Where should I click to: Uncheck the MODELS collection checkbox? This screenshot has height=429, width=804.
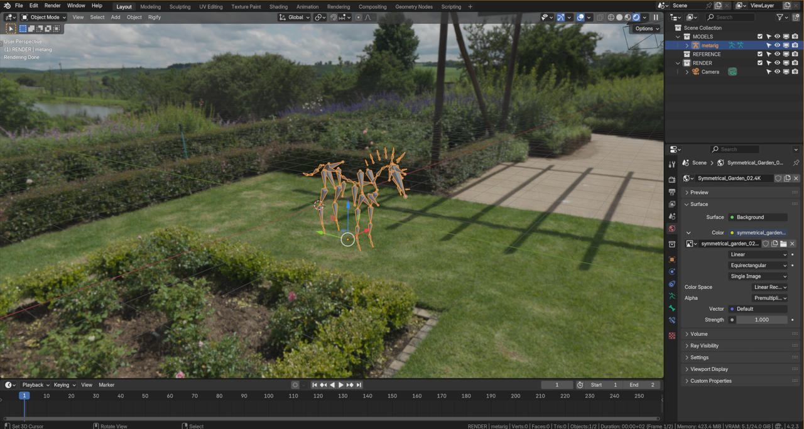[760, 36]
